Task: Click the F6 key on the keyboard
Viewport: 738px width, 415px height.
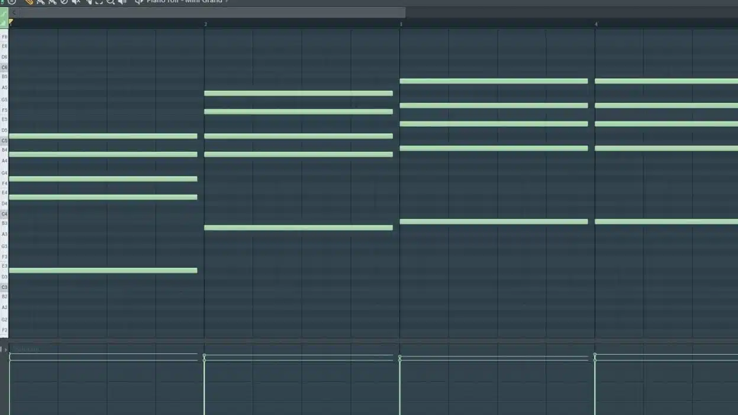Action: pos(4,37)
